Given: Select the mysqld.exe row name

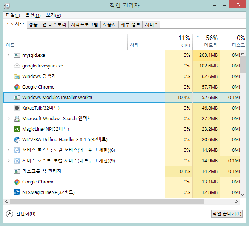Looking at the screenshot, I should [x=34, y=55].
